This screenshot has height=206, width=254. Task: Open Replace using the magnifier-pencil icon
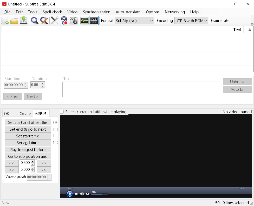(44, 21)
